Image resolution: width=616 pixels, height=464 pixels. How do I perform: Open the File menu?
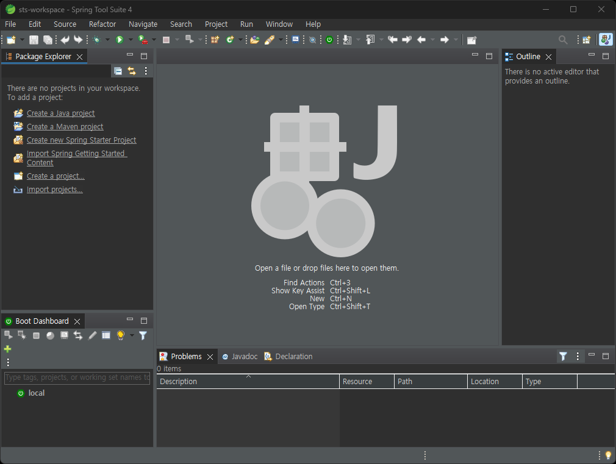pyautogui.click(x=10, y=24)
